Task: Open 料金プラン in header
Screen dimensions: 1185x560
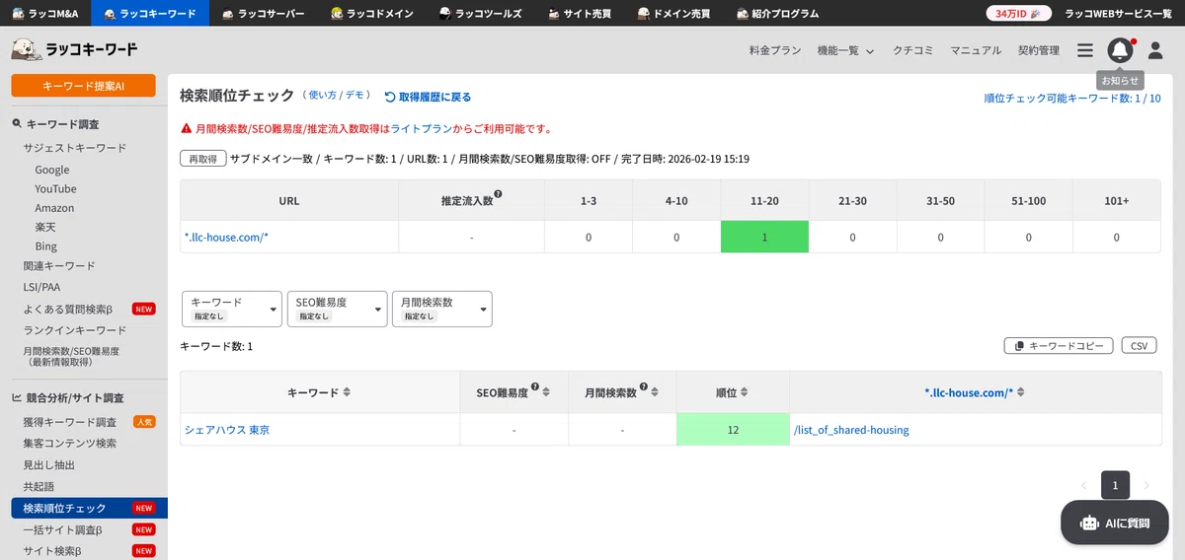Action: click(775, 50)
